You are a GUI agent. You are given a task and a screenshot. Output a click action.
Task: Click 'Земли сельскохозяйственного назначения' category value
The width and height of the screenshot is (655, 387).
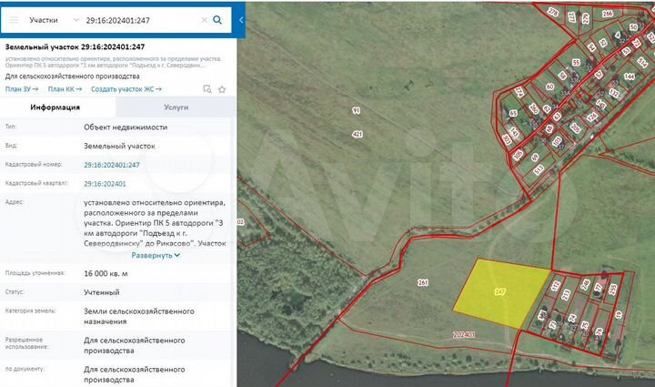pos(138,316)
